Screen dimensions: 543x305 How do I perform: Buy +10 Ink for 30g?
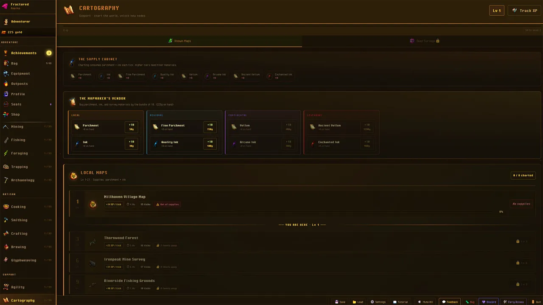click(x=132, y=144)
